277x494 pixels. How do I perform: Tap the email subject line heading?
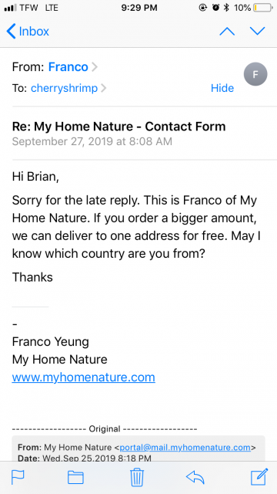click(x=118, y=127)
